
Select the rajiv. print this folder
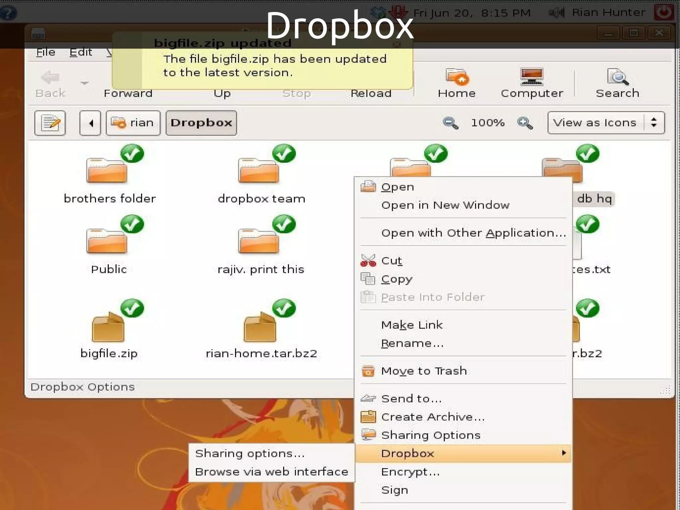pos(259,241)
